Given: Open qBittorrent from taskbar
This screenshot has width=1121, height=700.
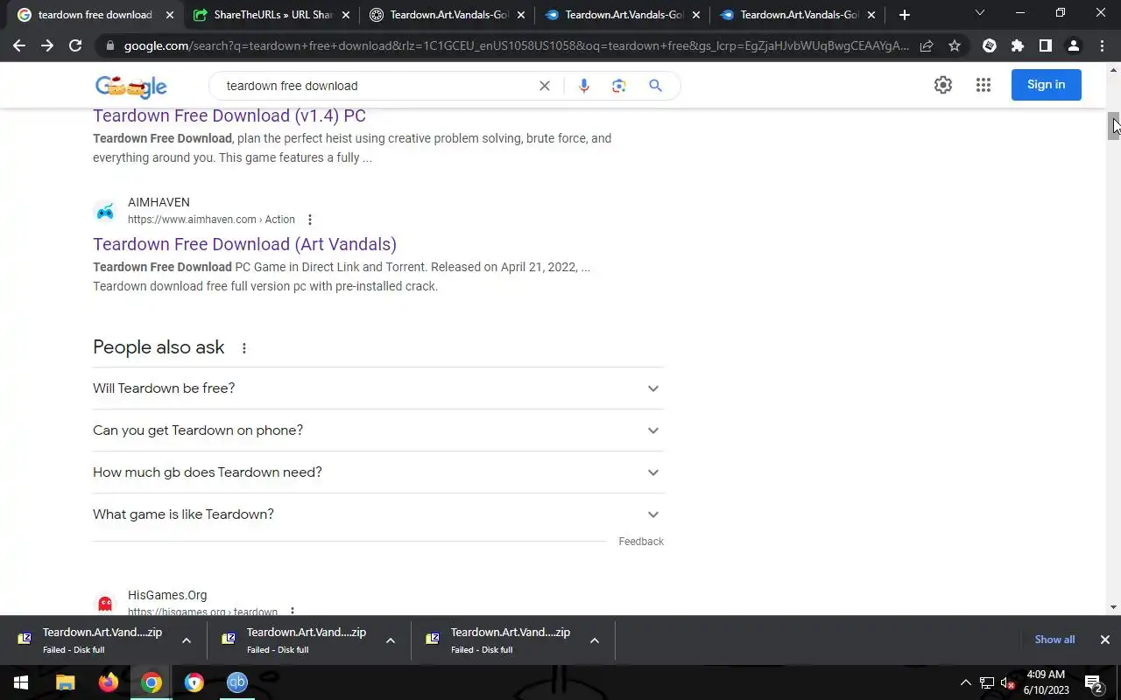Looking at the screenshot, I should click(237, 682).
